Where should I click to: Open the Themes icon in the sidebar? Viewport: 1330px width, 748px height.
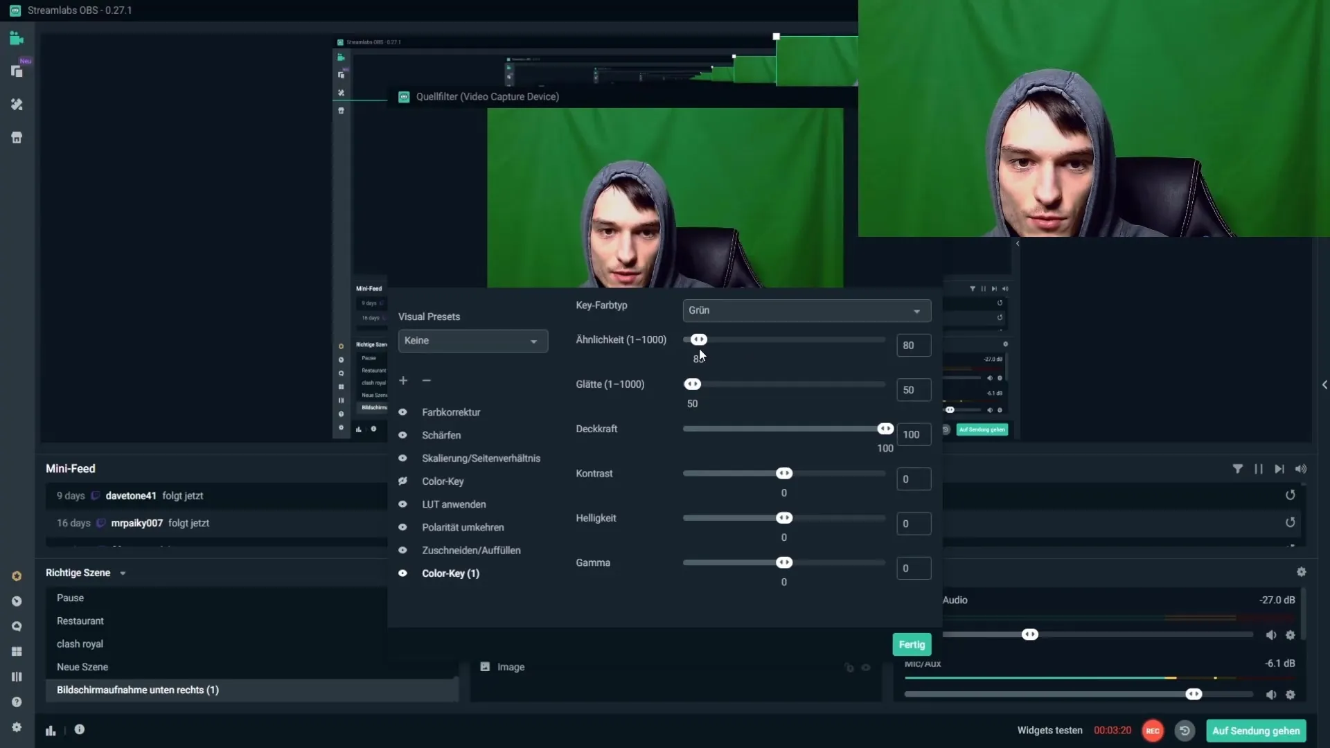tap(17, 105)
